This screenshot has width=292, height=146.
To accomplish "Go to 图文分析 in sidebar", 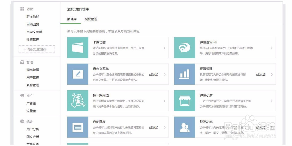I will click(x=33, y=137).
